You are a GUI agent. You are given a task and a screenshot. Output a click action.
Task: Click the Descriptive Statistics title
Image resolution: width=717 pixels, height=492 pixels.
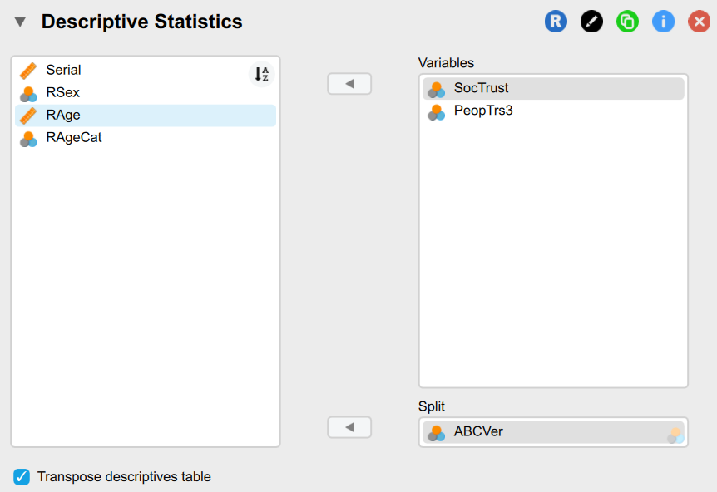(x=142, y=22)
